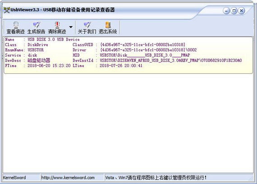Click the 生成报告 generate report icon
The width and height of the screenshot is (257, 184).
37,25
